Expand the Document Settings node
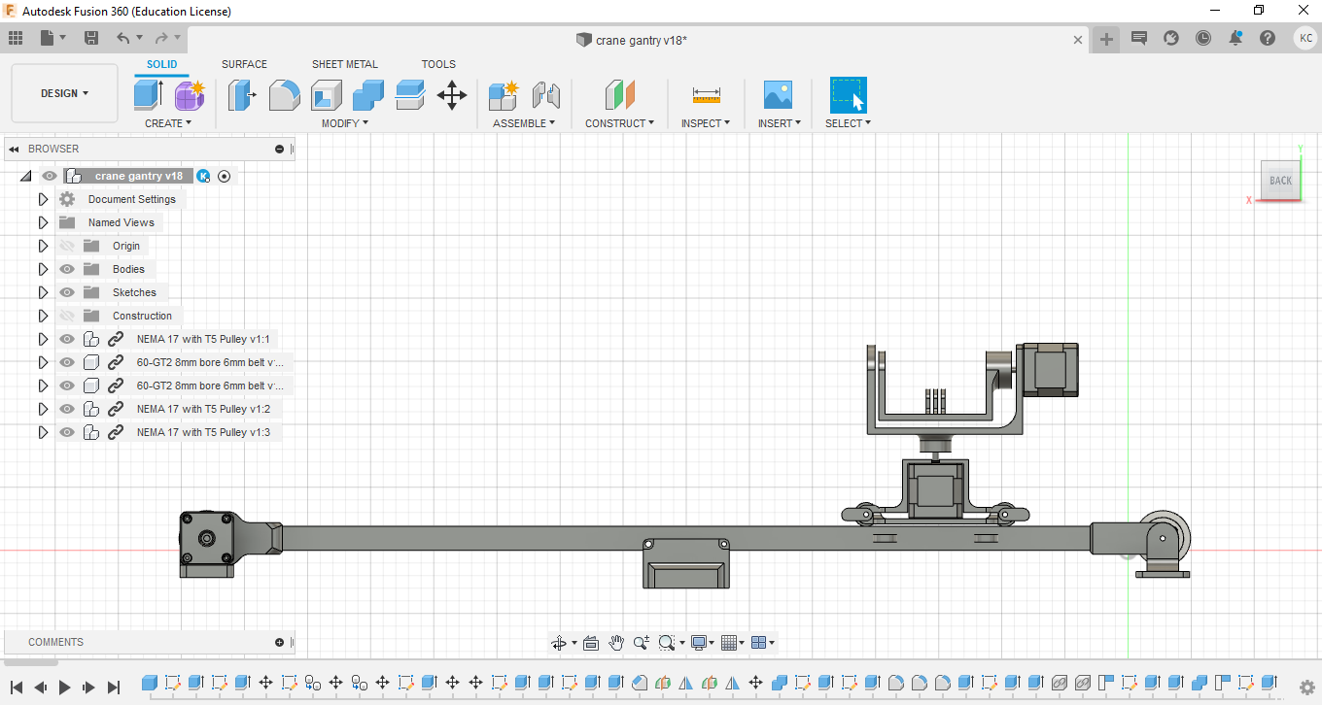Viewport: 1322px width, 705px height. (x=43, y=199)
